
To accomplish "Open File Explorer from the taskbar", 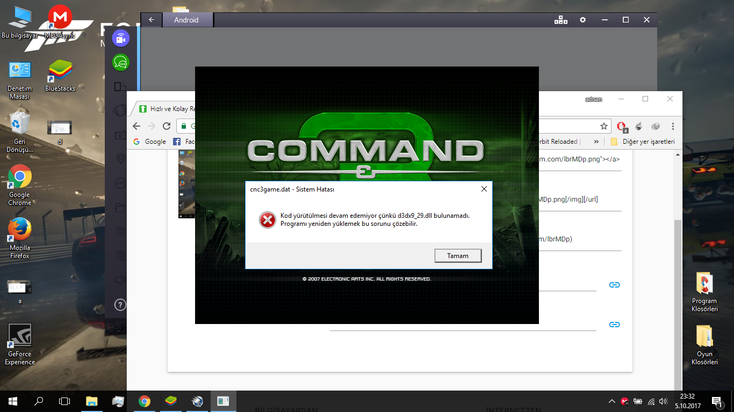I will pyautogui.click(x=92, y=401).
